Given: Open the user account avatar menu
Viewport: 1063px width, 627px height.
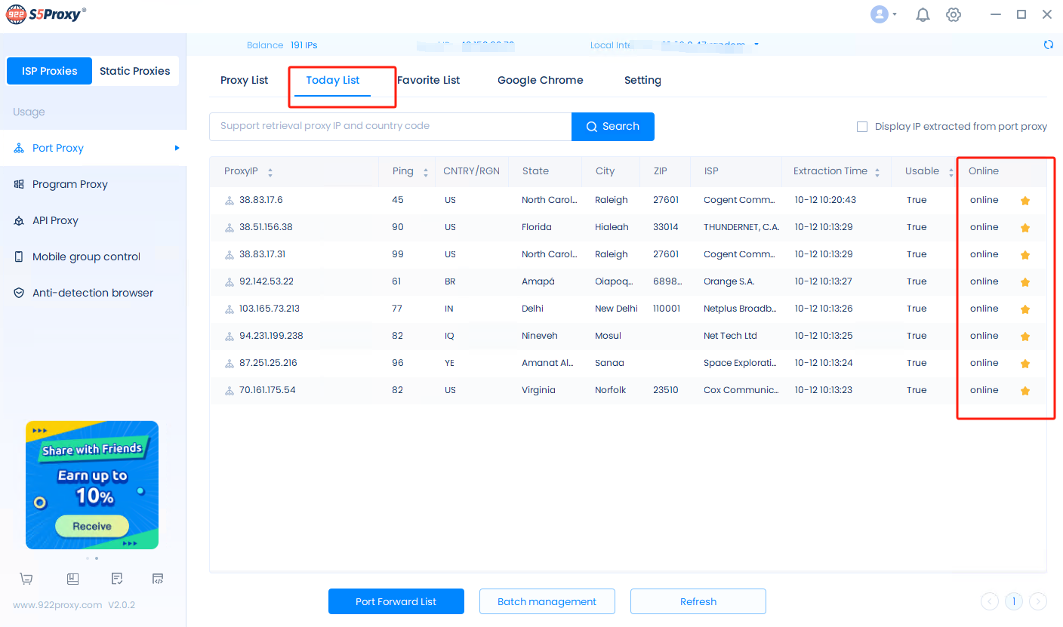Looking at the screenshot, I should coord(880,14).
